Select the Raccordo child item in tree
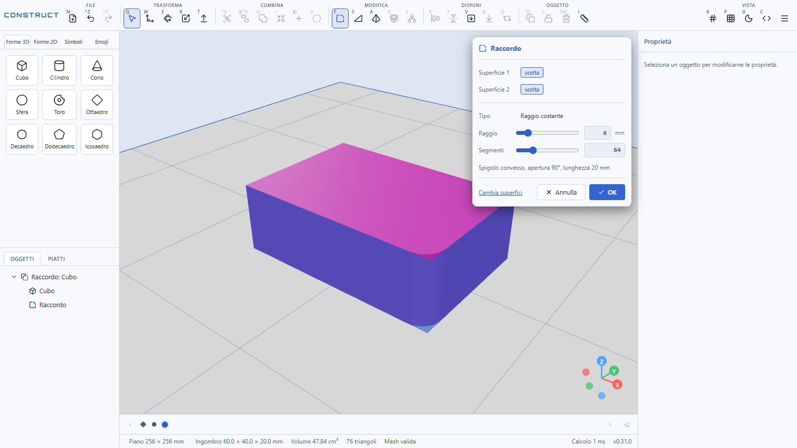Viewport: 797px width, 448px height. [52, 305]
